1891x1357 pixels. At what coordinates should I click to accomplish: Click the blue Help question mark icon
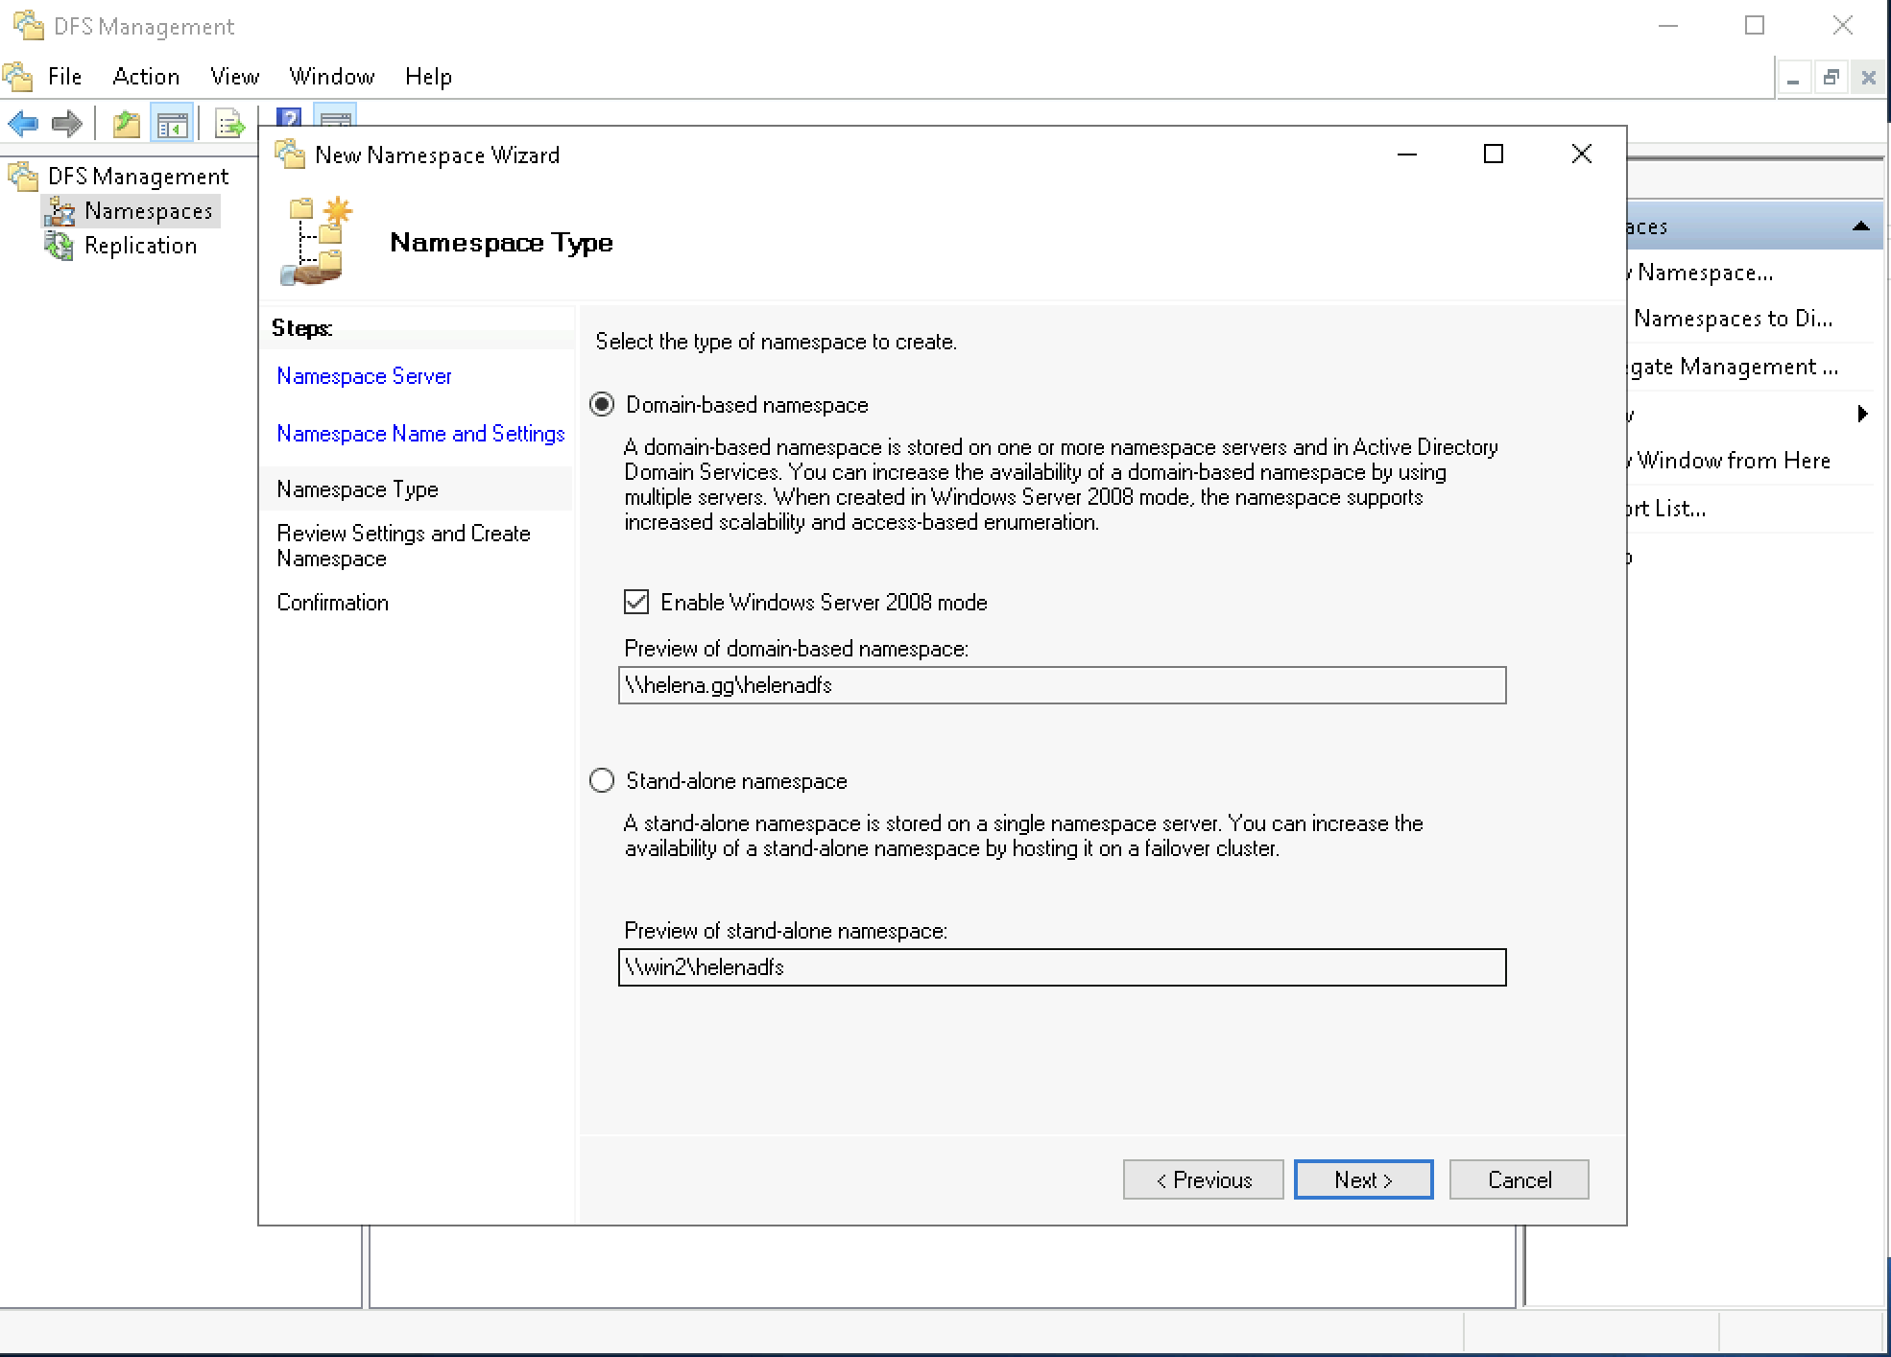point(288,117)
